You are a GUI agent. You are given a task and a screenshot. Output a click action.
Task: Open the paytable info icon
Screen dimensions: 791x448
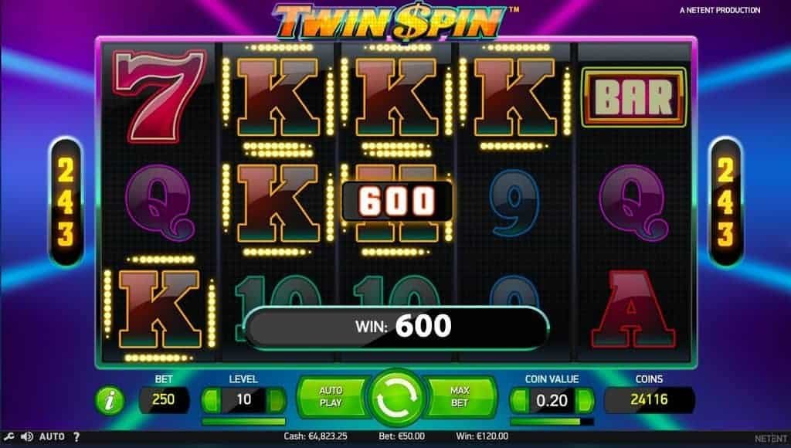pyautogui.click(x=110, y=401)
